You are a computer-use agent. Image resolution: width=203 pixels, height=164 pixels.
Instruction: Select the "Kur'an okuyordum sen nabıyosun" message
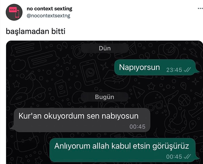click(81, 120)
